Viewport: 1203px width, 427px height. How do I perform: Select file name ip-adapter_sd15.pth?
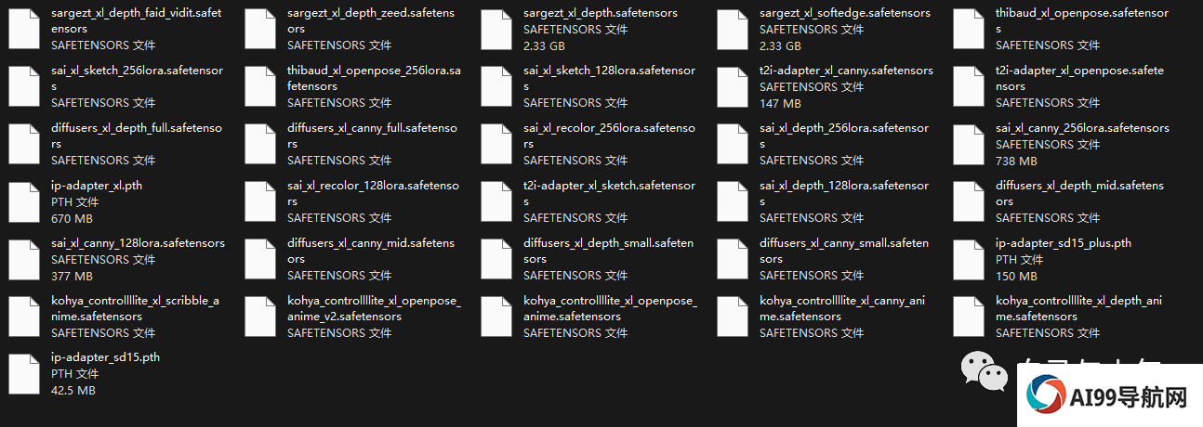point(107,358)
